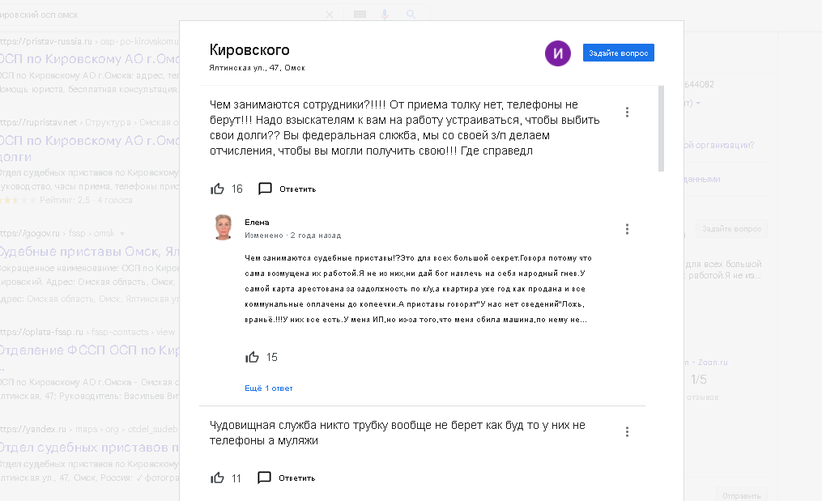Screen dimensions: 822x501
Task: Click the magnifier search icon in the background search bar
Action: [411, 15]
